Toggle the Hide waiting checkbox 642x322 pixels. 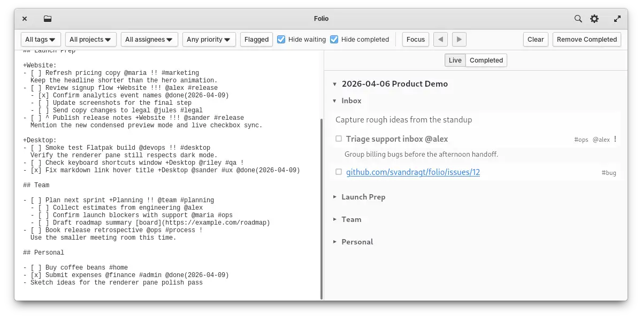[x=281, y=39]
